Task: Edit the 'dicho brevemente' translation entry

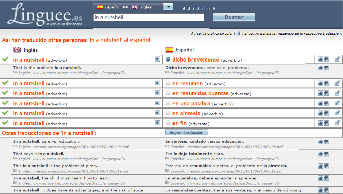Action: click(x=337, y=59)
